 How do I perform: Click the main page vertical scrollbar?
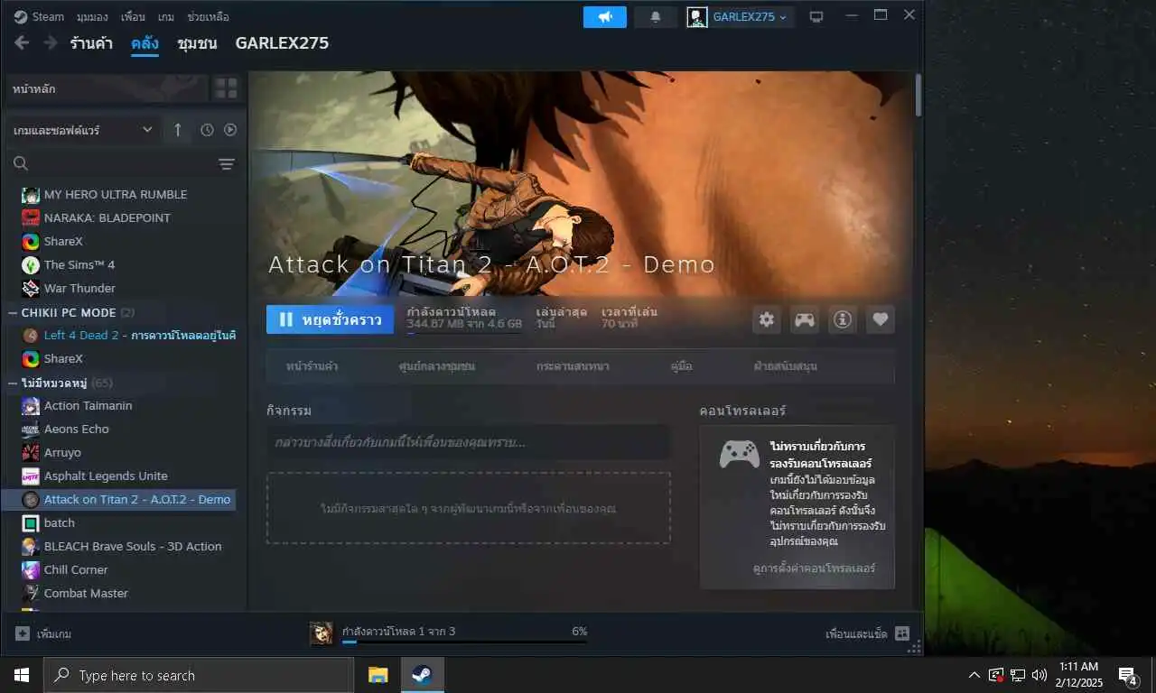click(919, 94)
